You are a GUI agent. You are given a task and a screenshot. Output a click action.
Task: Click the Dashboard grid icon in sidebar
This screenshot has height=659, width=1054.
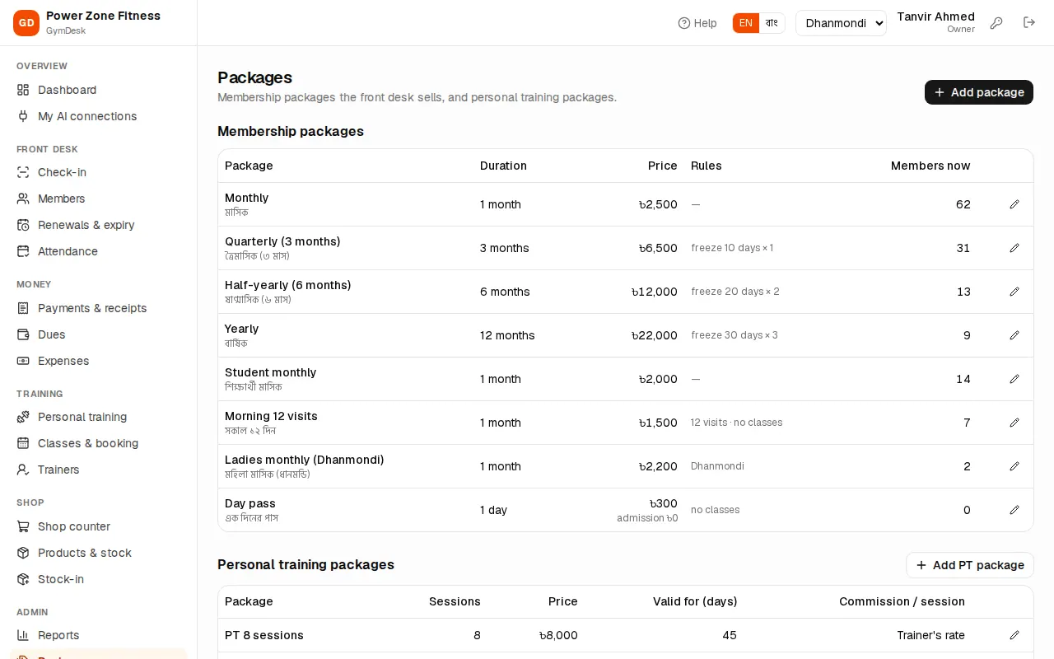point(23,90)
